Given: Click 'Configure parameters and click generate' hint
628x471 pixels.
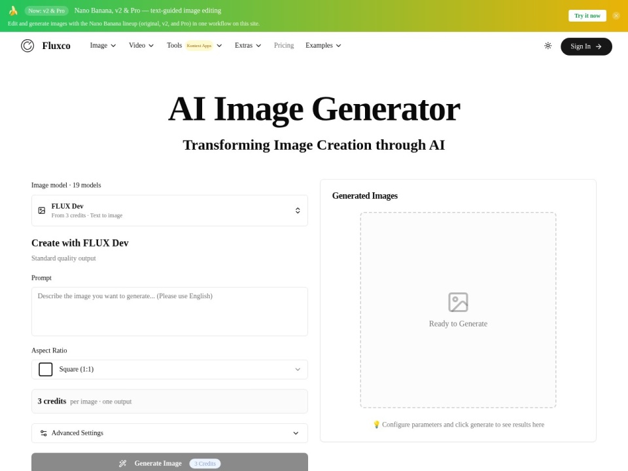Looking at the screenshot, I should click(x=459, y=425).
